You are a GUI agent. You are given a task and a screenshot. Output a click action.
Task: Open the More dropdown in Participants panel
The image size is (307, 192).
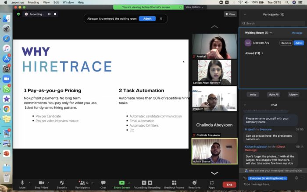(x=293, y=94)
